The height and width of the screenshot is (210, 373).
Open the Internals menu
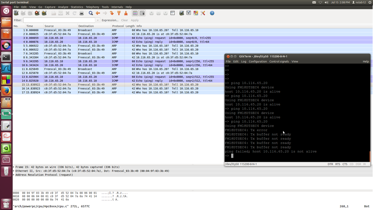pyautogui.click(x=117, y=7)
